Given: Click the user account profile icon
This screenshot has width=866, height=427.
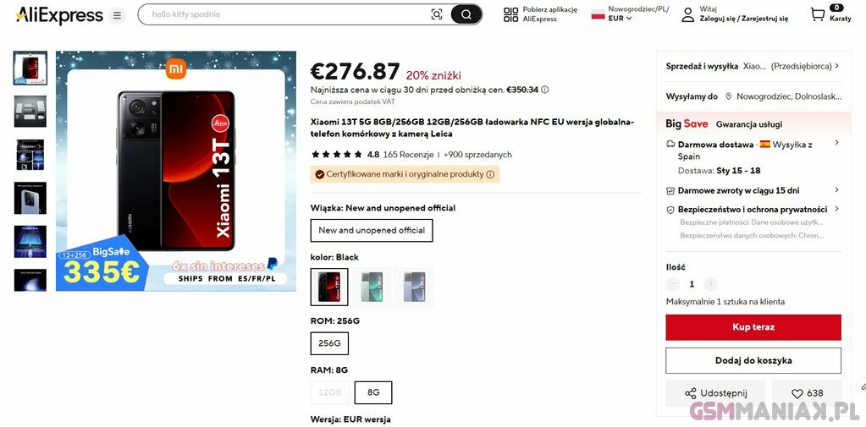Looking at the screenshot, I should click(x=687, y=14).
